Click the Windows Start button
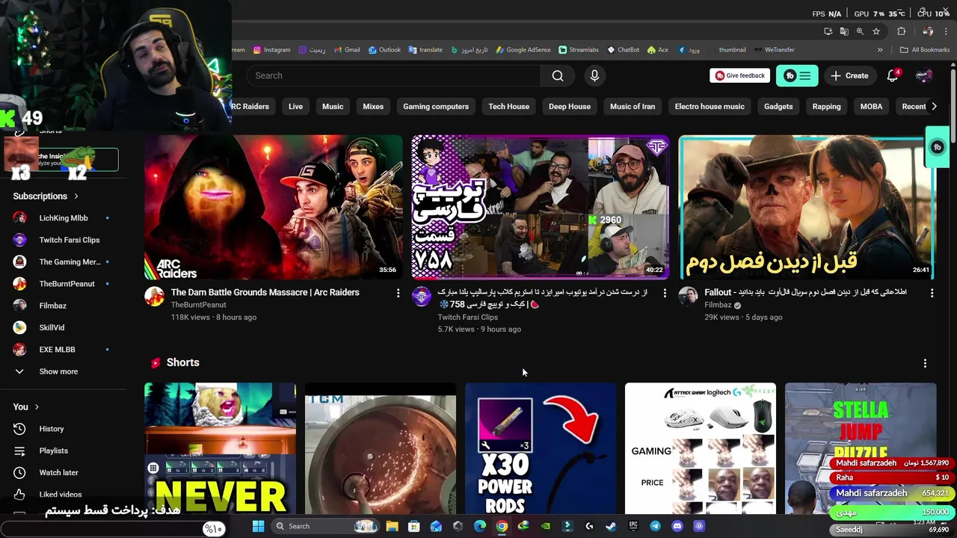The height and width of the screenshot is (538, 957). pos(258,526)
